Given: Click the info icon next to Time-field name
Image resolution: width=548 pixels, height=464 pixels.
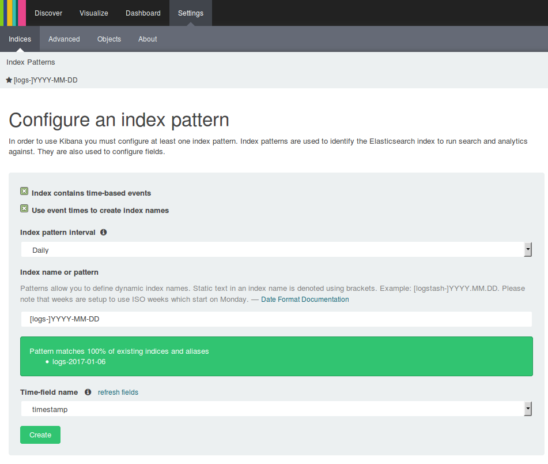Looking at the screenshot, I should pos(88,392).
